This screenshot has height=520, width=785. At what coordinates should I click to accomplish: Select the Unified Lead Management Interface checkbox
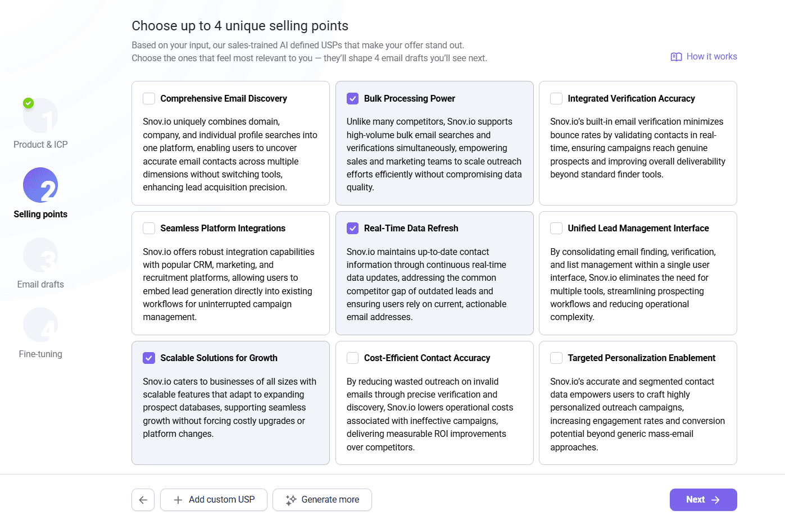[556, 229]
